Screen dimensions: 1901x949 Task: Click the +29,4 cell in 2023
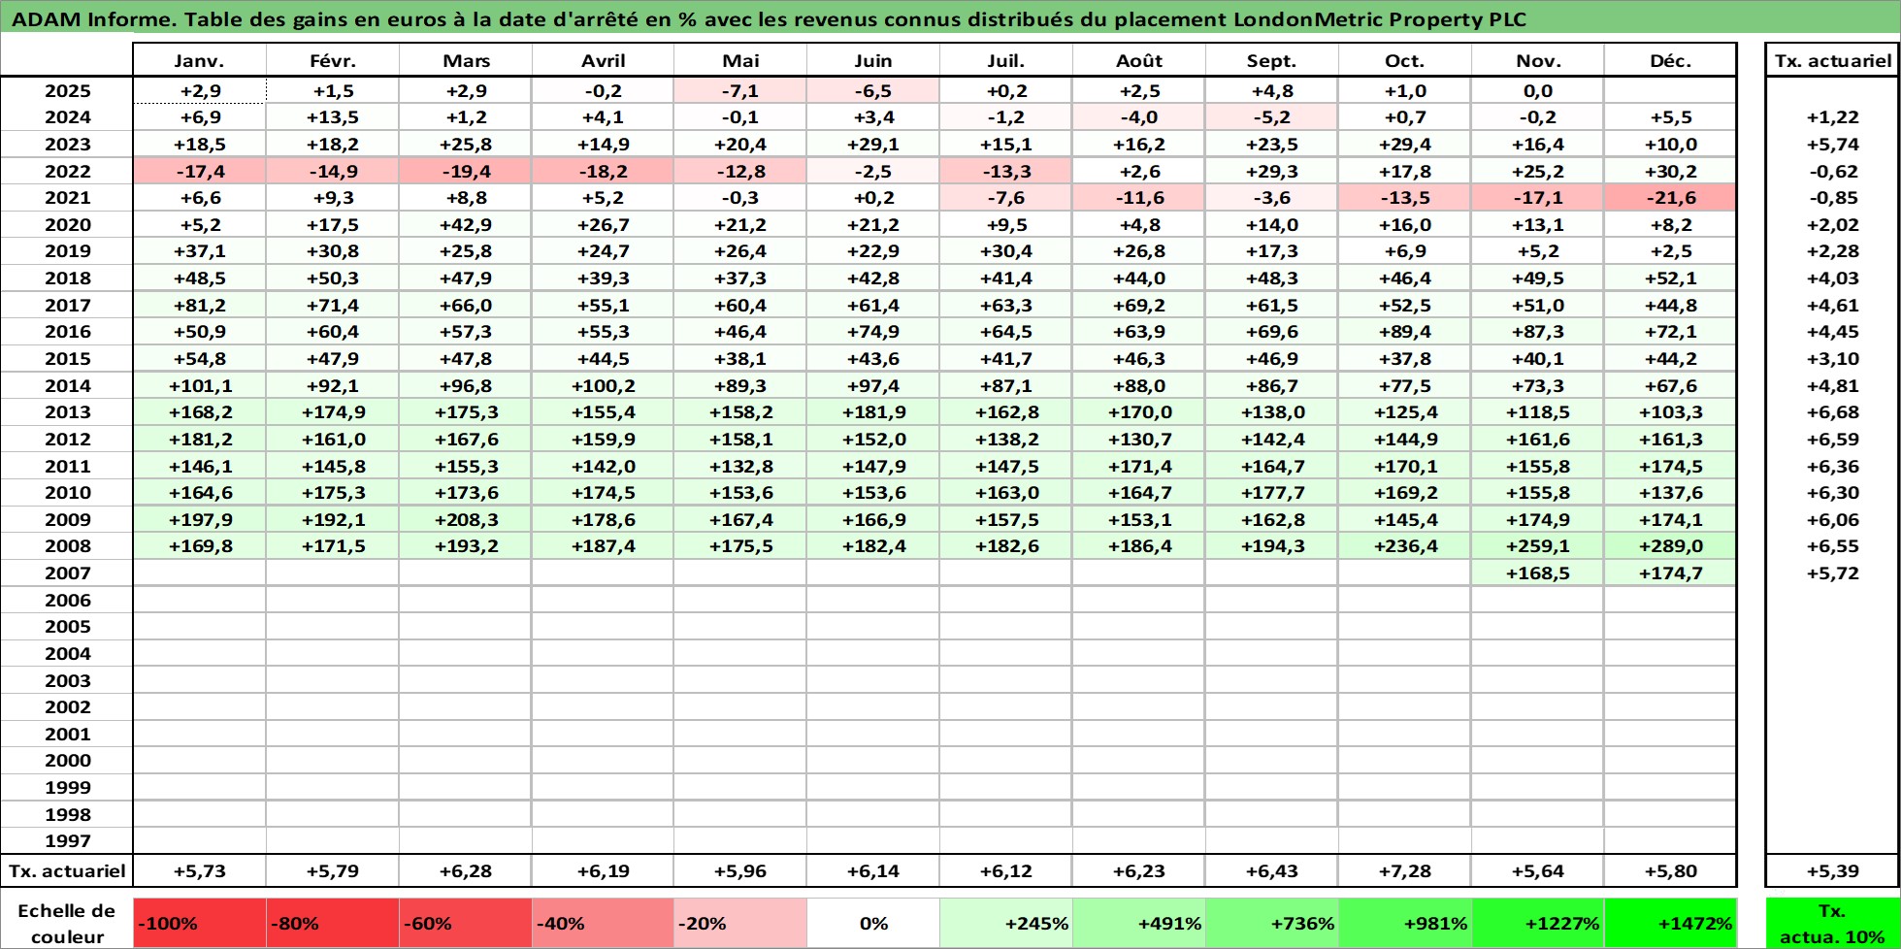pyautogui.click(x=1405, y=144)
